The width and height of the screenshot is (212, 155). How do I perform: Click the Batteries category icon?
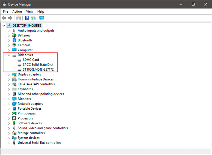point(14,35)
